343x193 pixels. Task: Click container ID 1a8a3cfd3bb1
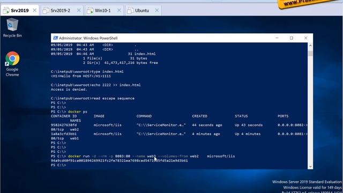click(64, 134)
